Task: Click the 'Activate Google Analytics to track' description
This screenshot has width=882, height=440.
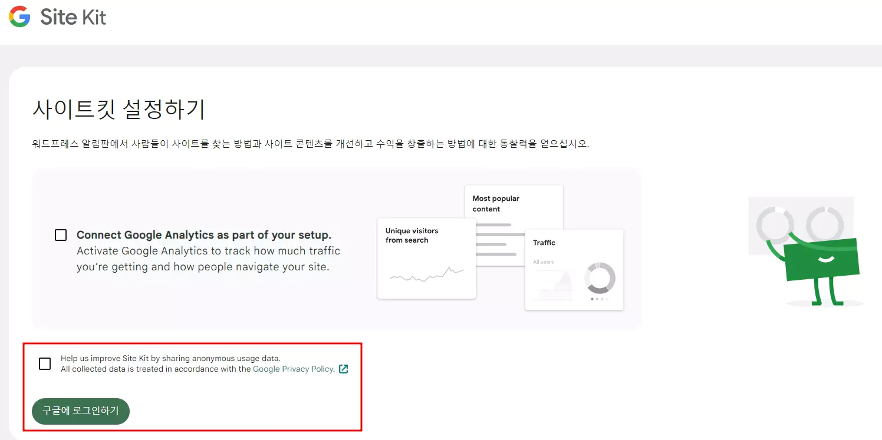Action: tap(209, 259)
